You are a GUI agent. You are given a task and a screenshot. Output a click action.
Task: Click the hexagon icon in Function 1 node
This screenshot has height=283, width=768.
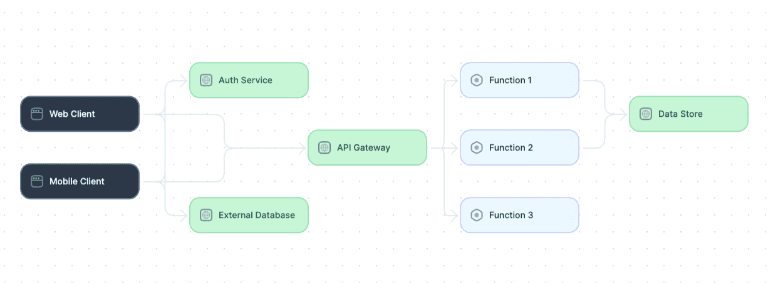coord(477,80)
